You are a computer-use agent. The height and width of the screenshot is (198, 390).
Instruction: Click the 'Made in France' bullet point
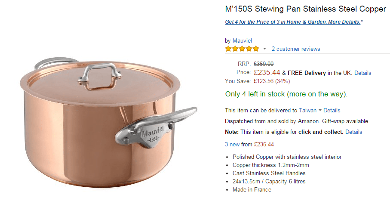252,189
